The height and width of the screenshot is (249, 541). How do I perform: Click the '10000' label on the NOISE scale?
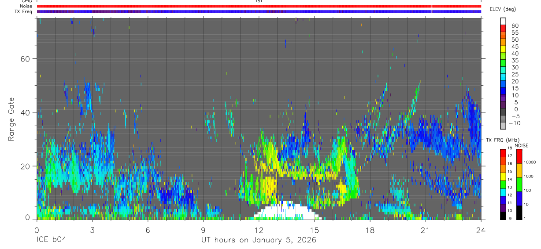click(x=530, y=162)
